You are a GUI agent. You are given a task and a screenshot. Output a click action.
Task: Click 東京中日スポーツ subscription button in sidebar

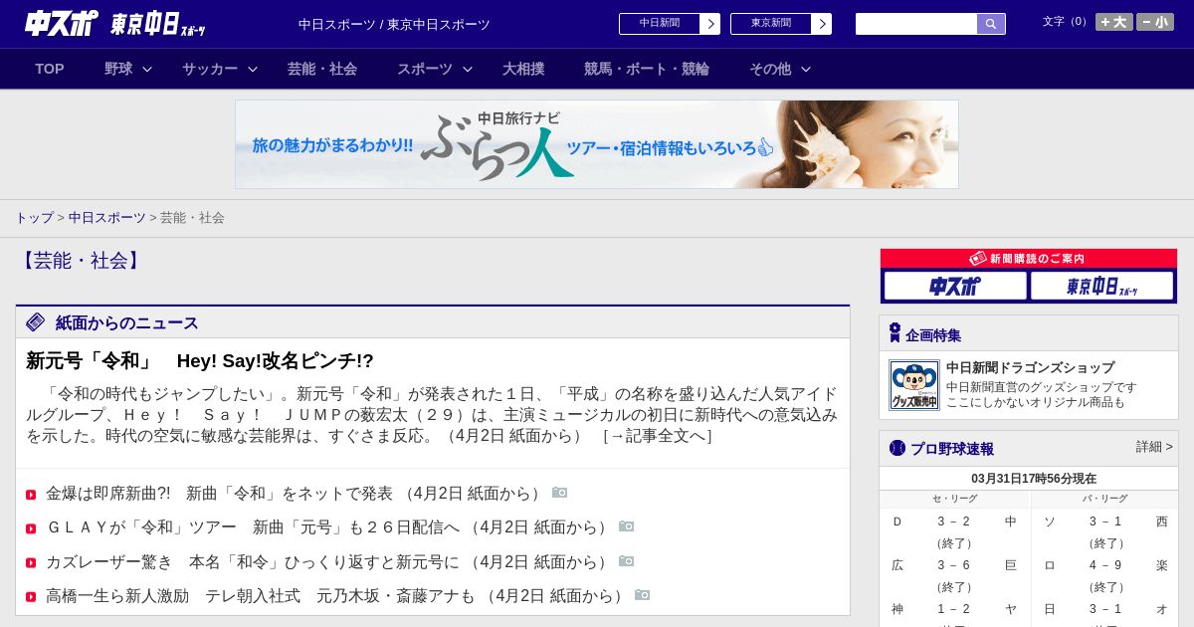[x=1102, y=287]
